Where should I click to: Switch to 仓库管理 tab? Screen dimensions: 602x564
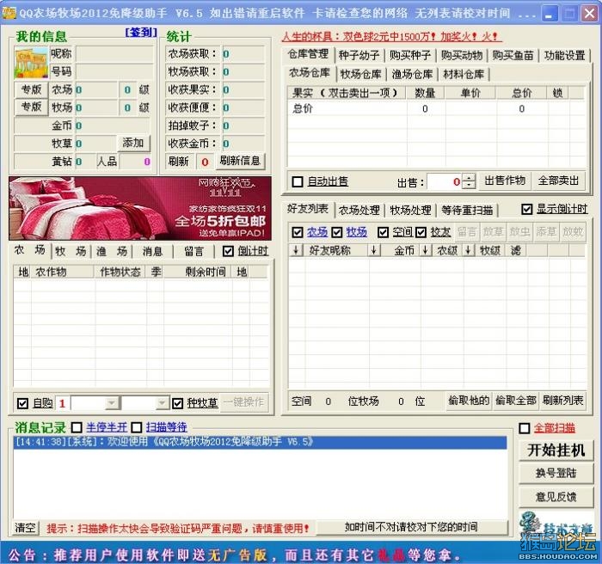308,54
